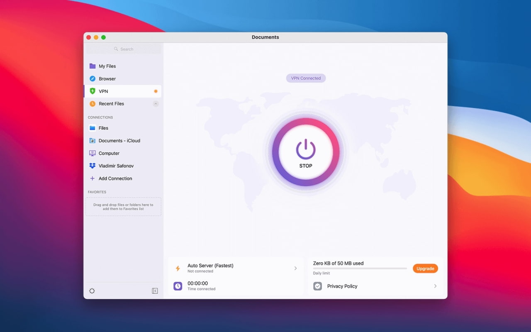Click the Computer monitor icon
Image resolution: width=531 pixels, height=332 pixels.
(x=93, y=153)
